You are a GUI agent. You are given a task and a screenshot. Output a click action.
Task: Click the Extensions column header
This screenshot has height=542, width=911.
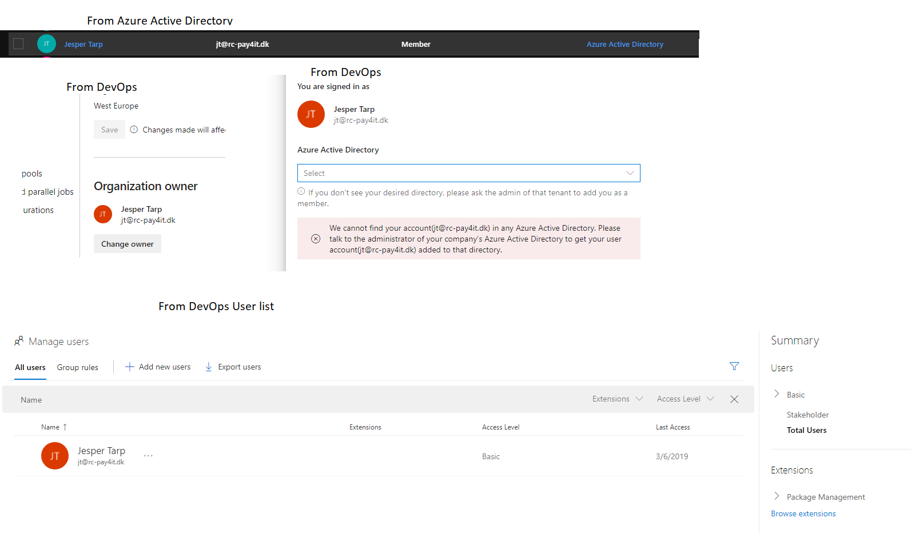(x=365, y=427)
